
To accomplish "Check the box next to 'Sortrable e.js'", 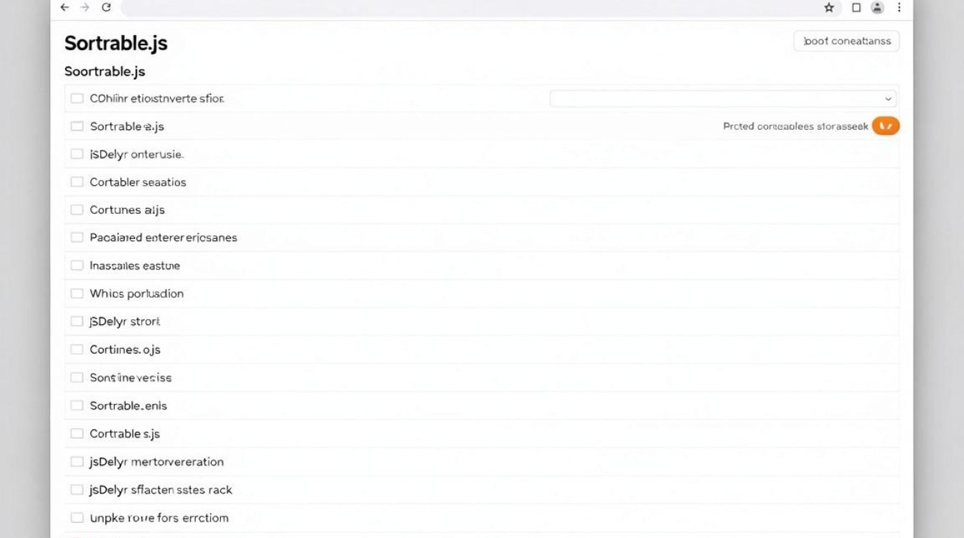I will 77,126.
